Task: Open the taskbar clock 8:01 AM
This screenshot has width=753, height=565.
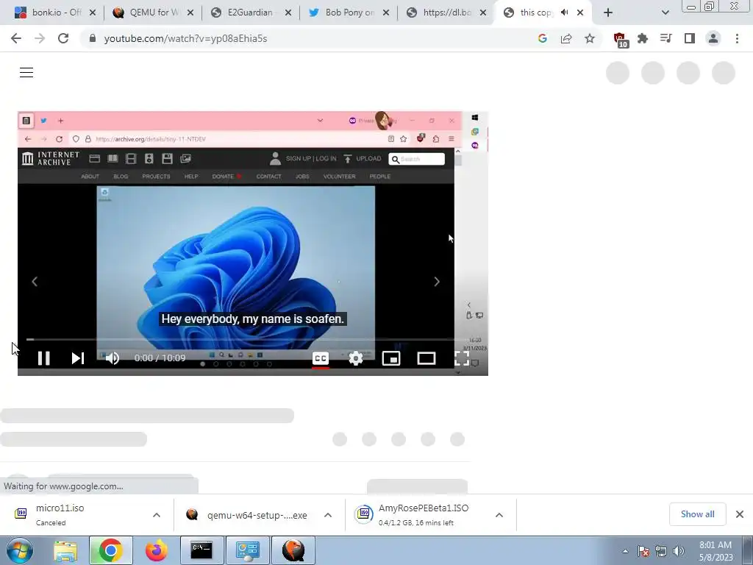Action: click(715, 551)
